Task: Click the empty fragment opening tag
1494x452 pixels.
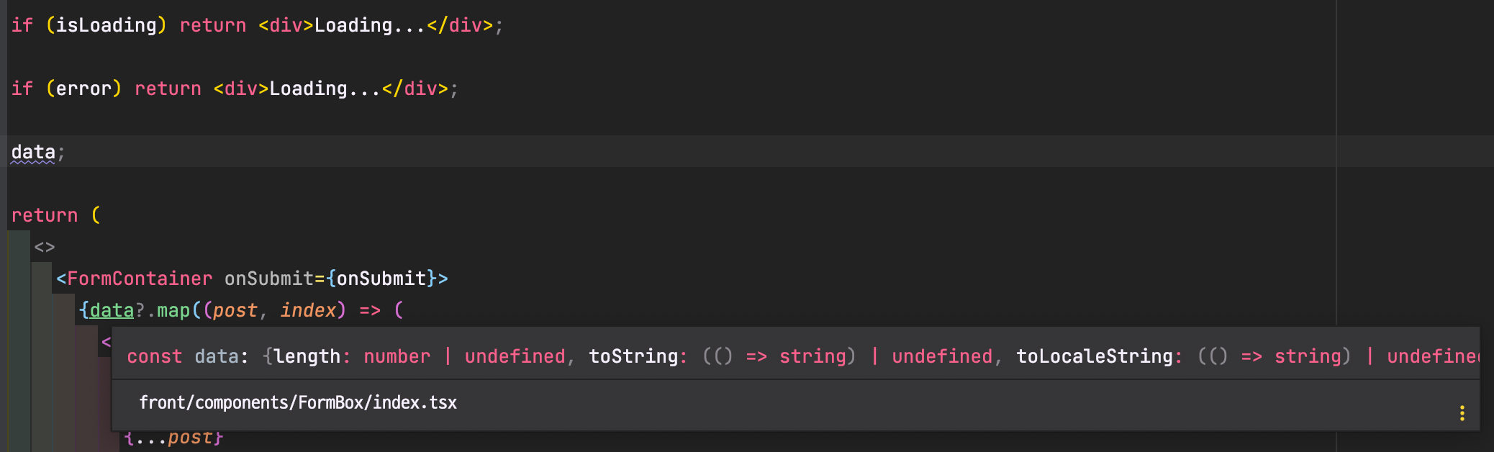Action: pyautogui.click(x=45, y=247)
